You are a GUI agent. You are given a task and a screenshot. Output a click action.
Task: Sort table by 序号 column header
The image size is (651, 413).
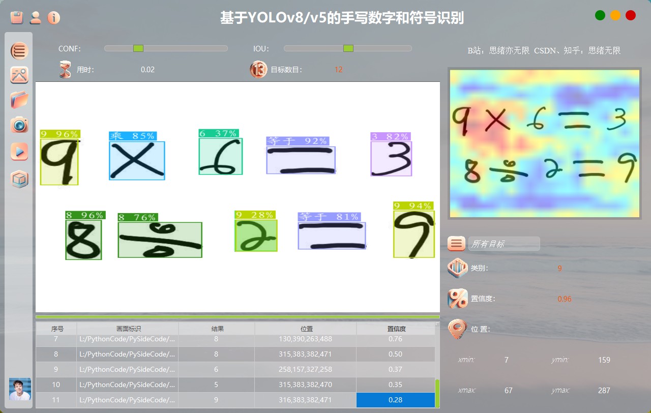[56, 329]
